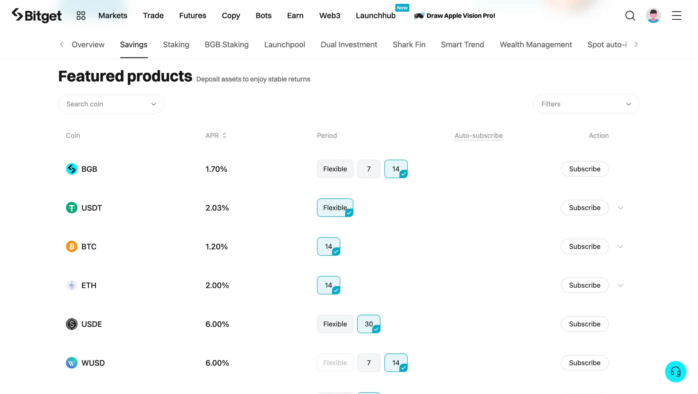Select 14-day period for WUSD
Image resolution: width=698 pixels, height=394 pixels.
[396, 363]
